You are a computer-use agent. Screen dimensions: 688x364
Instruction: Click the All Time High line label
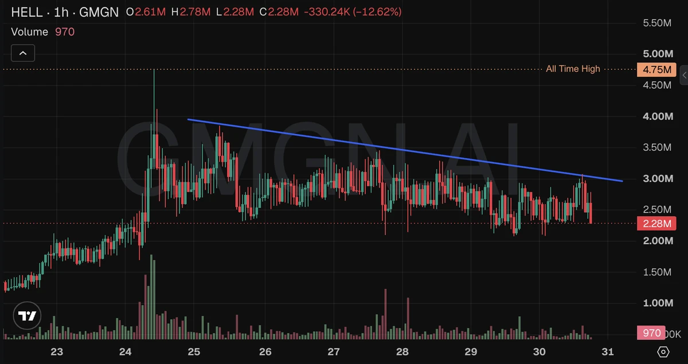click(x=573, y=69)
